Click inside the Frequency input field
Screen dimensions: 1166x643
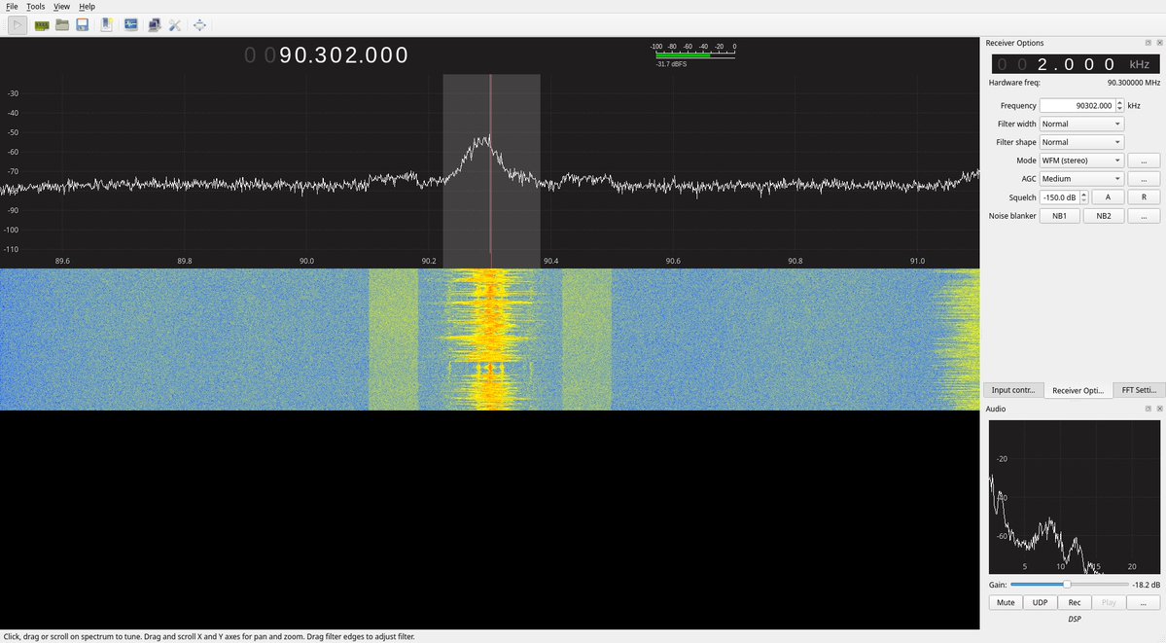tap(1078, 106)
